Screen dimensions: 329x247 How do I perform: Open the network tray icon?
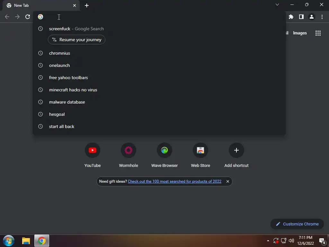point(283,241)
